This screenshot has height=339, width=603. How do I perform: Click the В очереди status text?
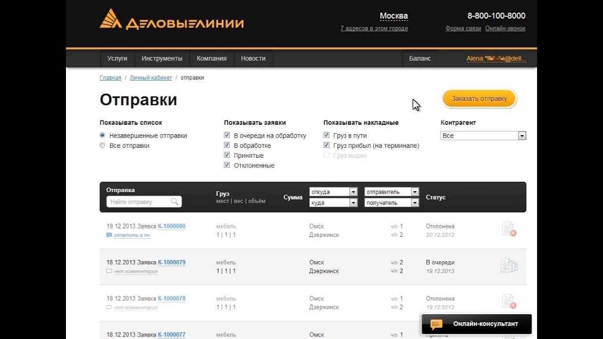point(440,262)
